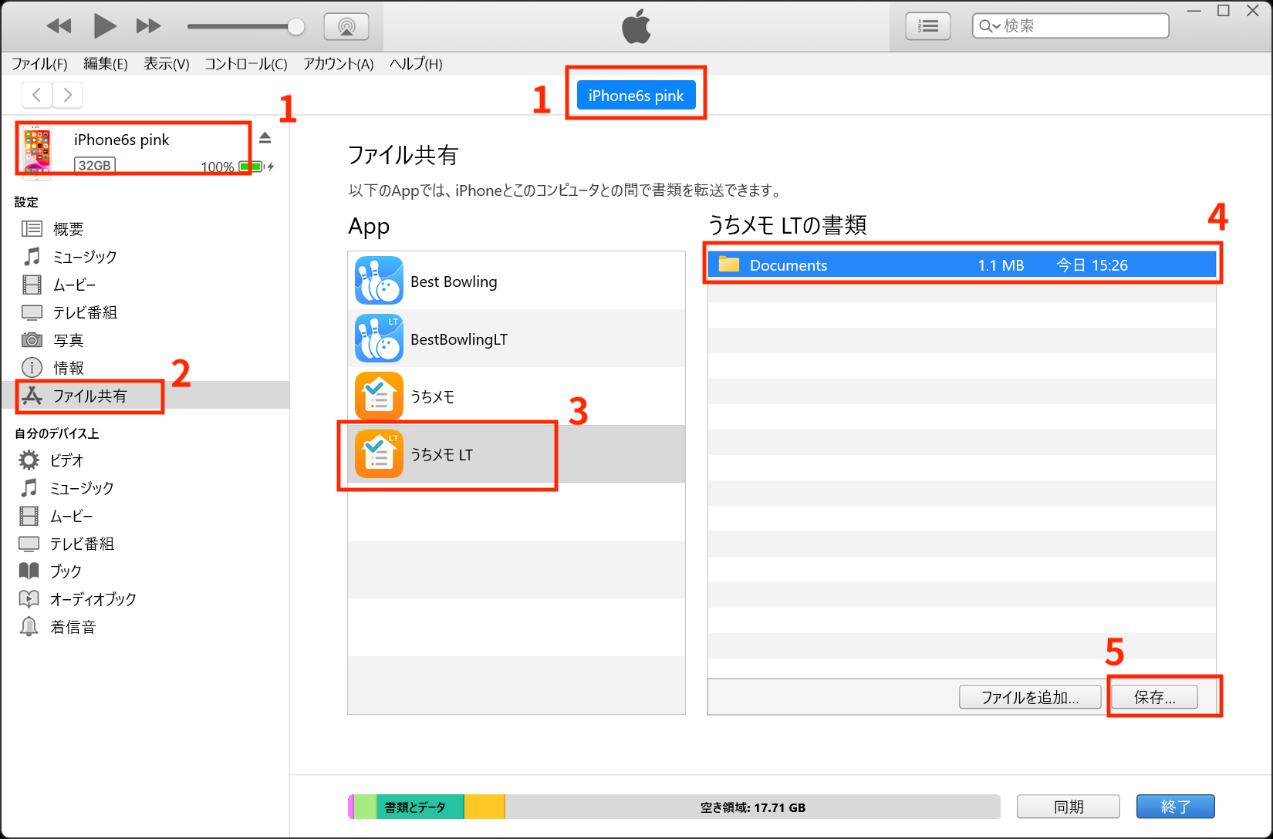Click the gear icon beside ビデオ
The image size is (1273, 839).
click(29, 460)
